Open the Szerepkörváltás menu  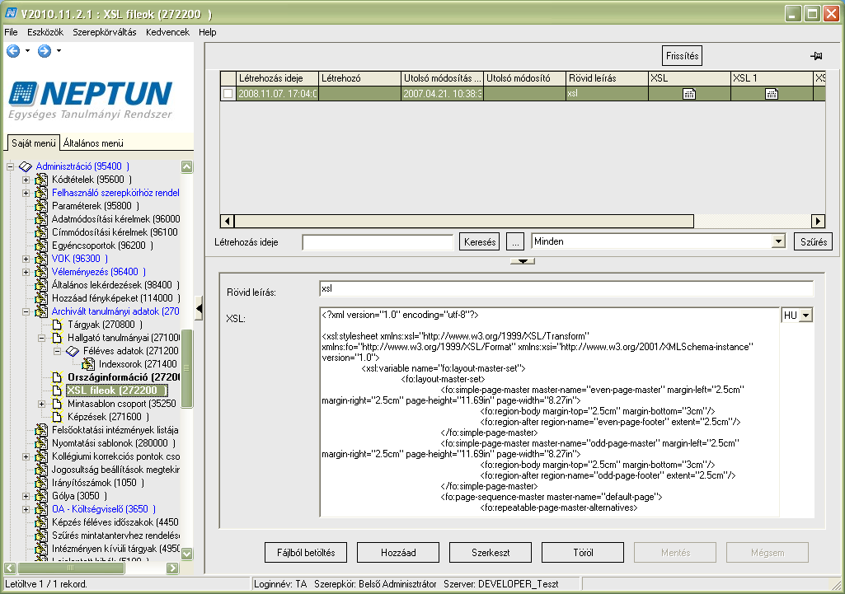[x=105, y=32]
